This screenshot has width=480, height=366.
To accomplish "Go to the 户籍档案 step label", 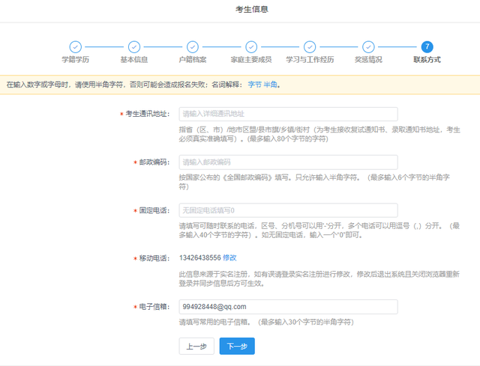I will click(x=193, y=60).
